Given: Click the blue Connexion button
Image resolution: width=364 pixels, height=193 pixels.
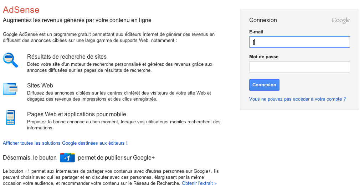Looking at the screenshot, I should (x=264, y=85).
